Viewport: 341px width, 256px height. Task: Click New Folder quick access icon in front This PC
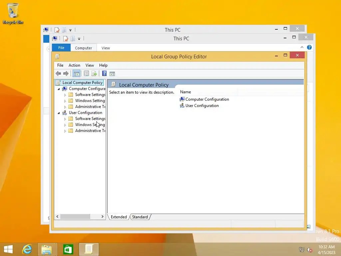tap(73, 39)
